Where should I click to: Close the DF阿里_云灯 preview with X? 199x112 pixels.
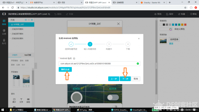pyautogui.click(x=118, y=24)
